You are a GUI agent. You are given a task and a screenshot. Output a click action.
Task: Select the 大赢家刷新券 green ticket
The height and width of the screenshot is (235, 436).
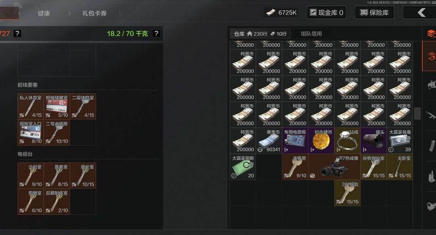tap(243, 167)
